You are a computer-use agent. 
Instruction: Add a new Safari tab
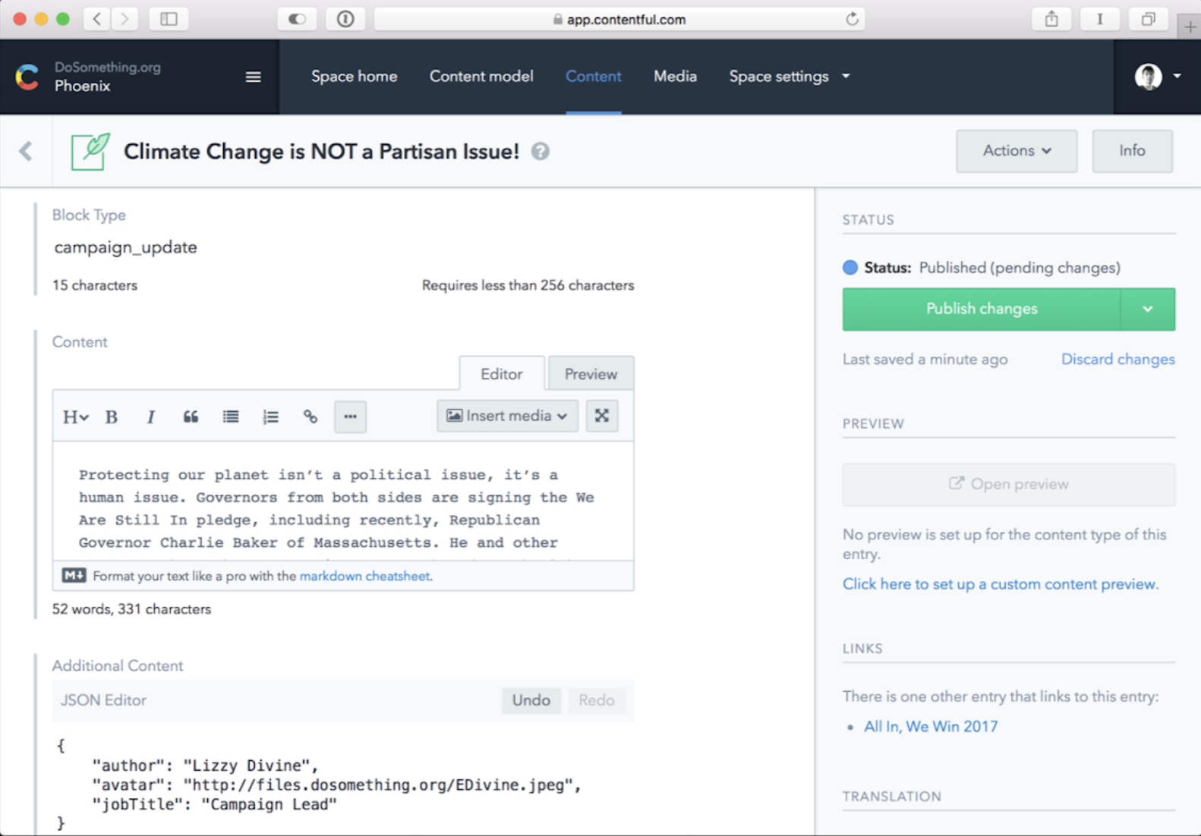click(1190, 27)
